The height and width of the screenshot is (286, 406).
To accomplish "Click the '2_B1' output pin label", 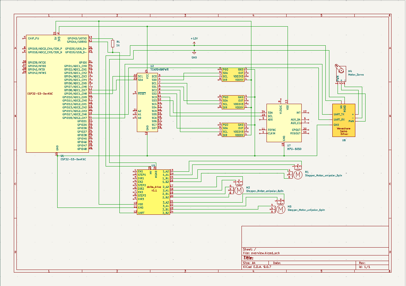I will coord(166,194).
